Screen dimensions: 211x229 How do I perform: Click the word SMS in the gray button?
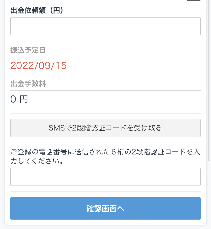57,128
